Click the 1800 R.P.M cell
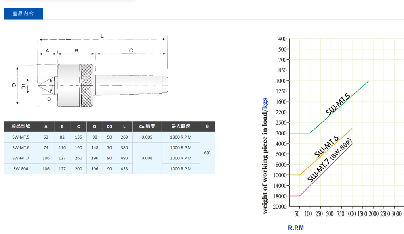 click(x=181, y=137)
